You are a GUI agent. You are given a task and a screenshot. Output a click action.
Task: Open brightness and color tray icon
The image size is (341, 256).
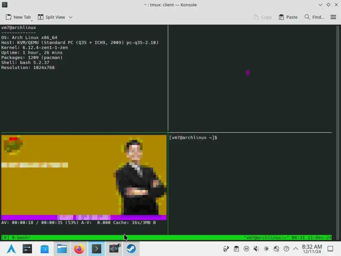266,249
